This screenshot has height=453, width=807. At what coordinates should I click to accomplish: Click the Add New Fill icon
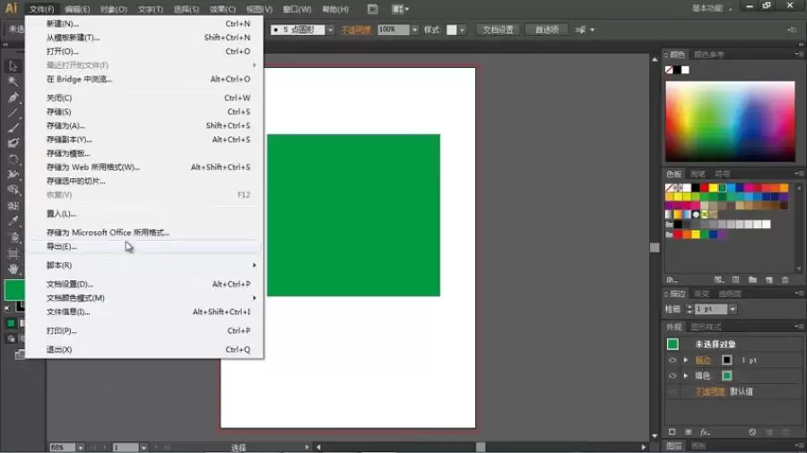(x=688, y=432)
